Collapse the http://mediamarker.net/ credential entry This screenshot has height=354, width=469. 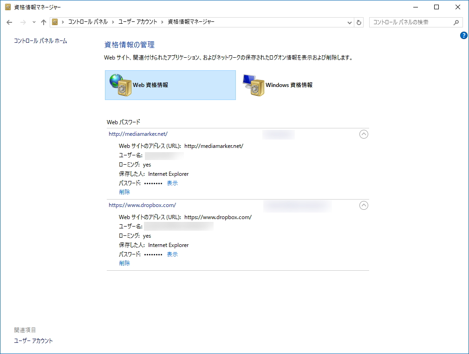[x=364, y=134]
